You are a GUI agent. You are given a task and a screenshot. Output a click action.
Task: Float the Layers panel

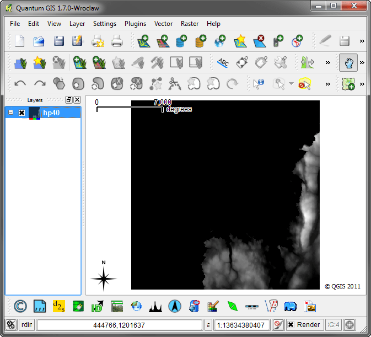68,100
